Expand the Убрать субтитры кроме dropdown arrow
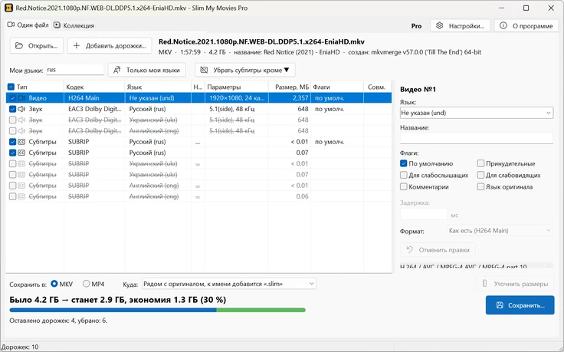Viewport: 564px width, 352px height. pyautogui.click(x=287, y=70)
